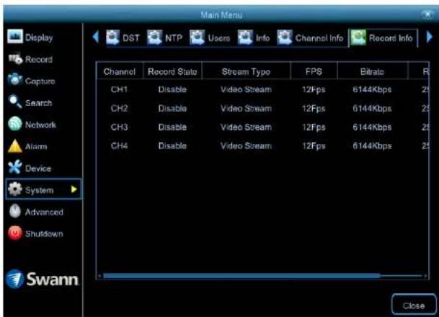Click the Device tools icon

click(x=15, y=167)
